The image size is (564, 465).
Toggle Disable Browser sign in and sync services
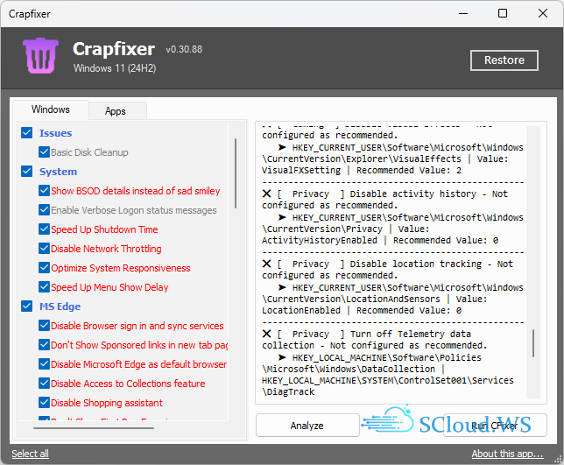coord(44,325)
